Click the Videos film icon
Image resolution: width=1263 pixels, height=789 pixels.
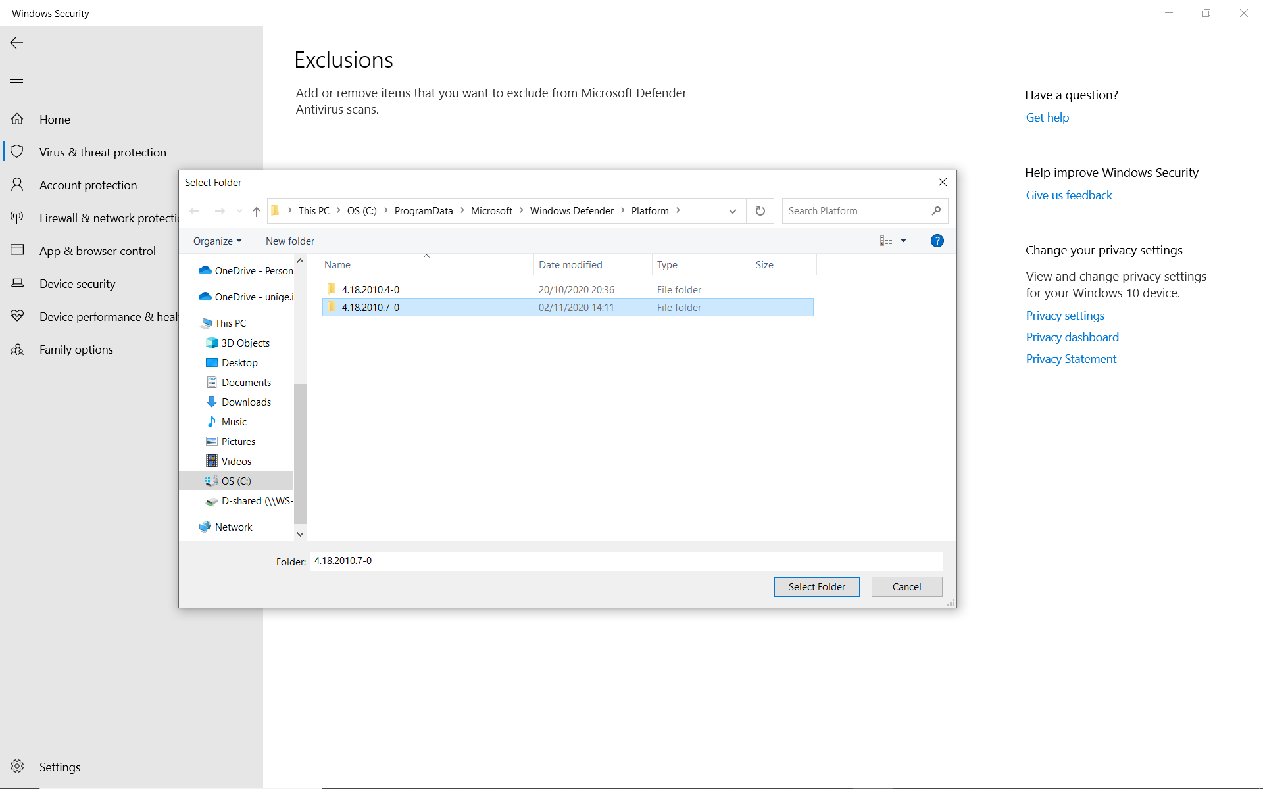click(x=212, y=461)
